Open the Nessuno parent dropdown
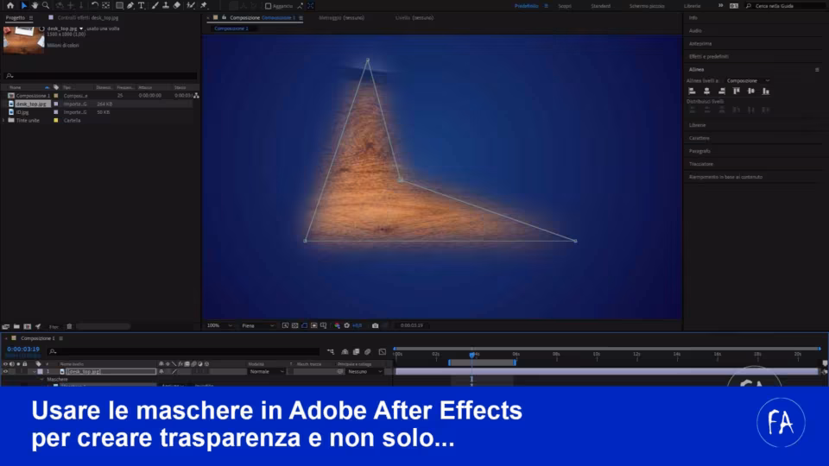Screen dimensions: 829x466 (x=364, y=371)
